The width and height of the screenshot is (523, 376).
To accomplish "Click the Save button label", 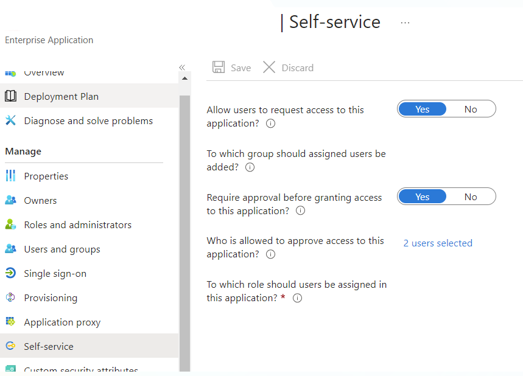I will tap(240, 68).
